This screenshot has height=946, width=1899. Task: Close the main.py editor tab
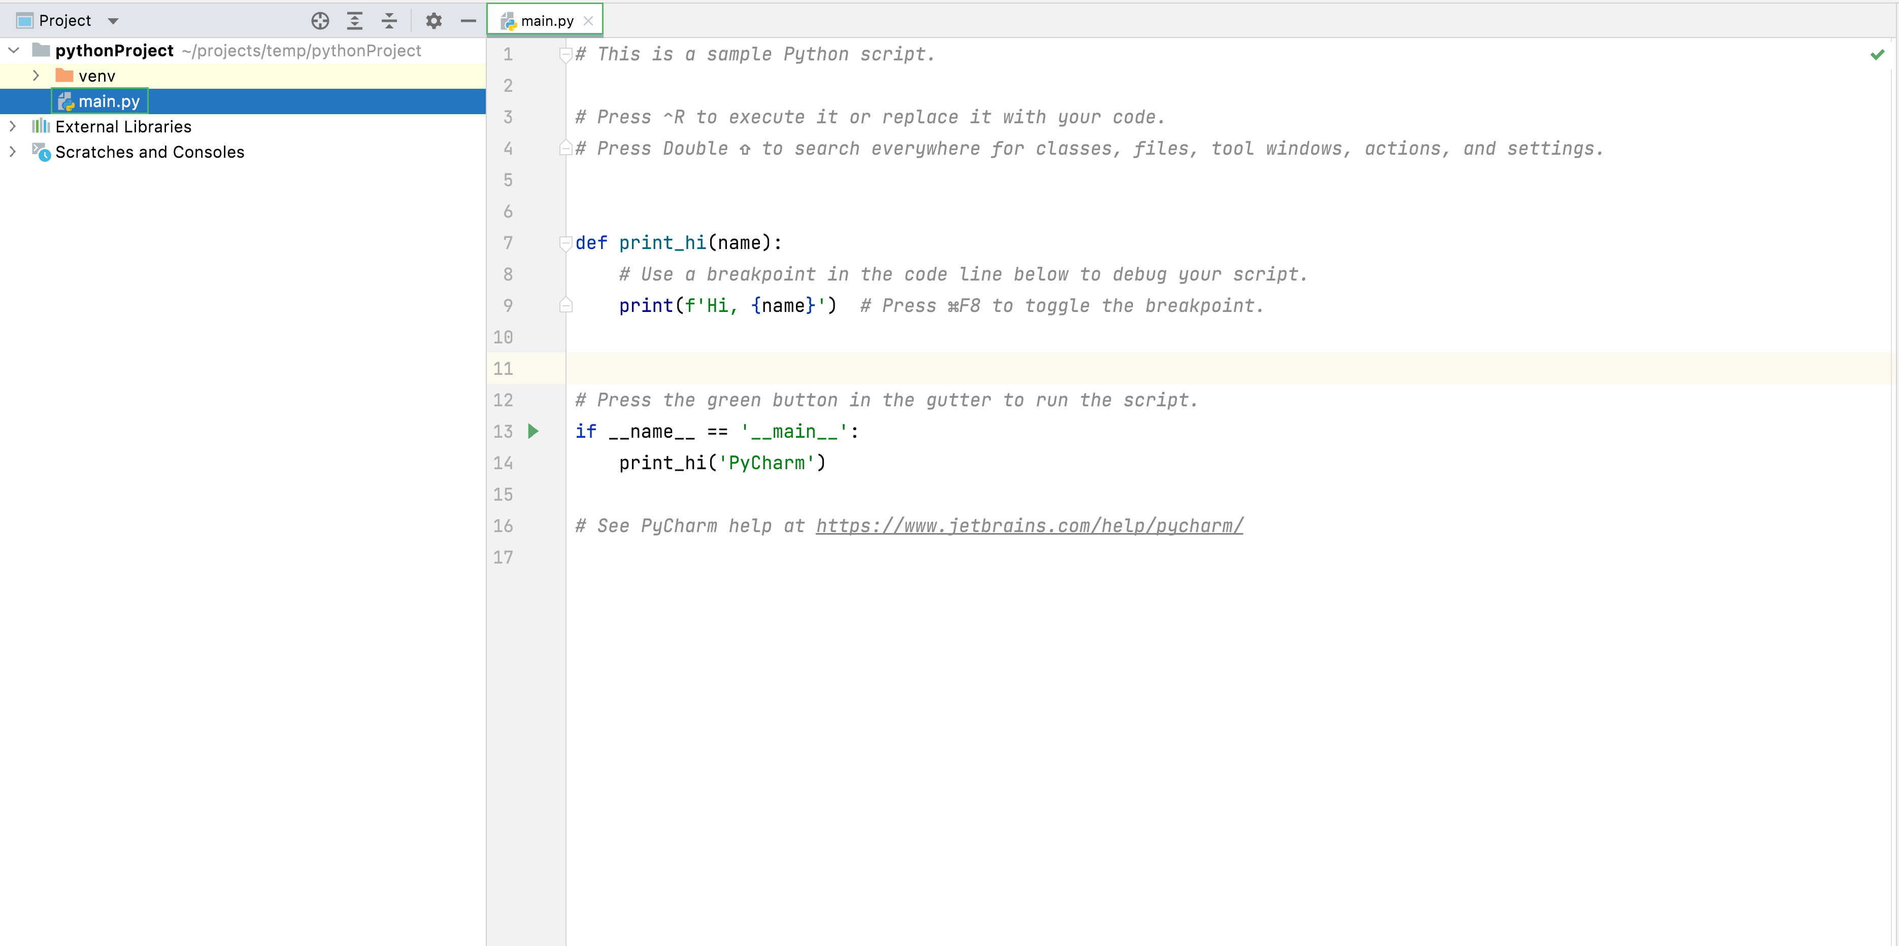point(587,21)
